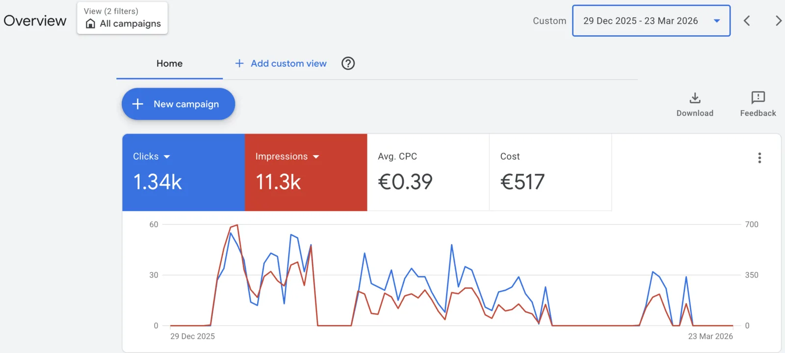785x353 pixels.
Task: Select the Avg. CPC metric card
Action: 428,172
